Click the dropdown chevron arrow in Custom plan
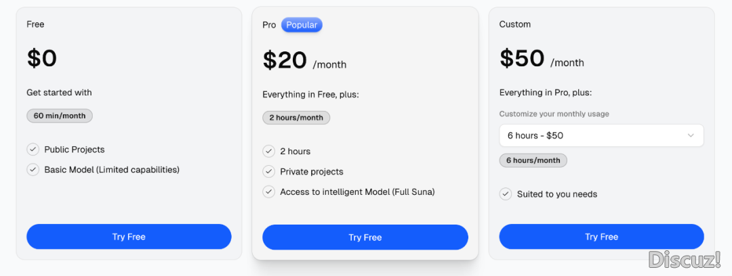The width and height of the screenshot is (732, 276). pos(691,135)
